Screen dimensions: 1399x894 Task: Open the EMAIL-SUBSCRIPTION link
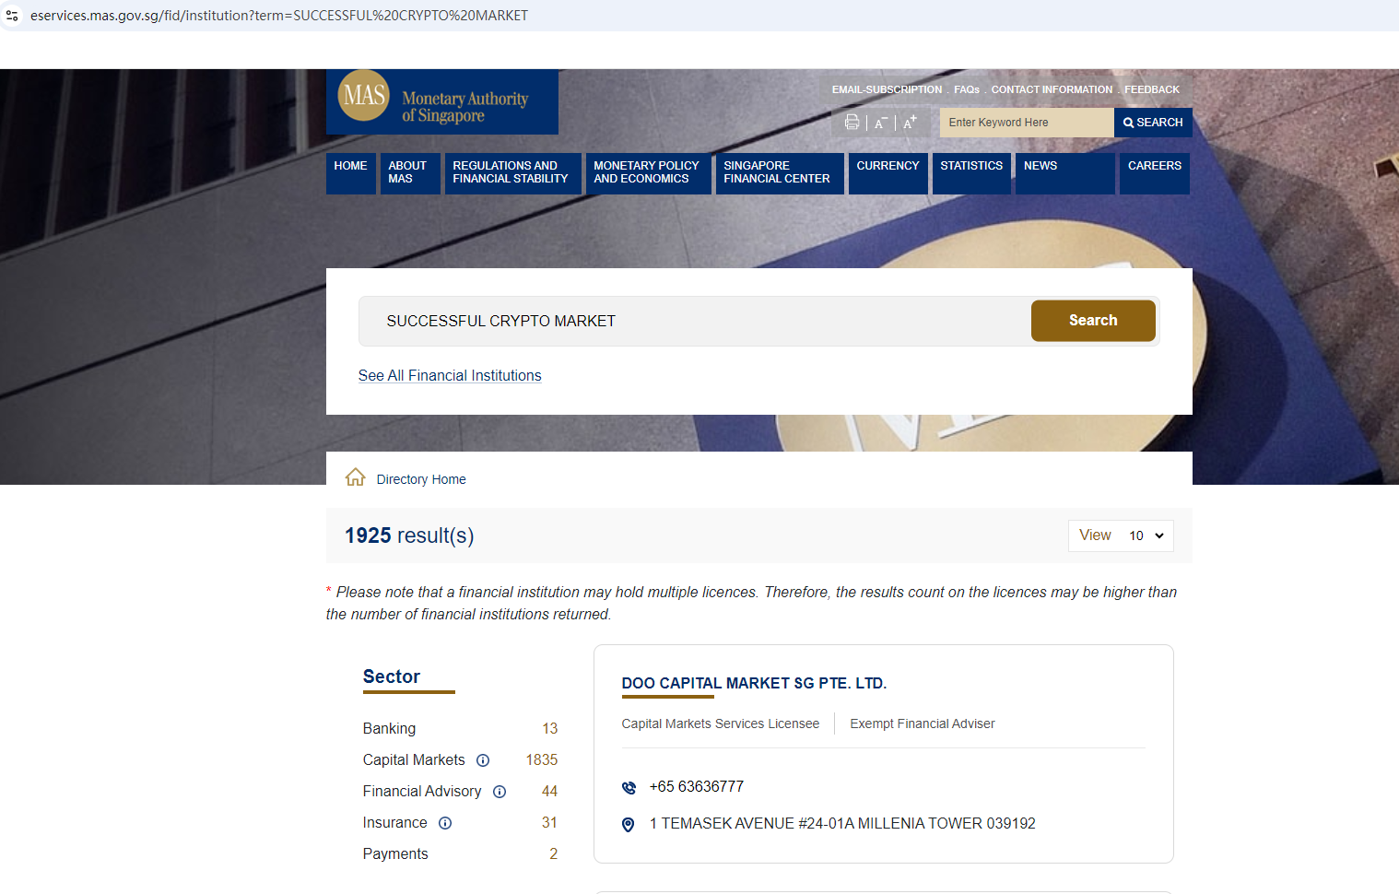point(887,89)
